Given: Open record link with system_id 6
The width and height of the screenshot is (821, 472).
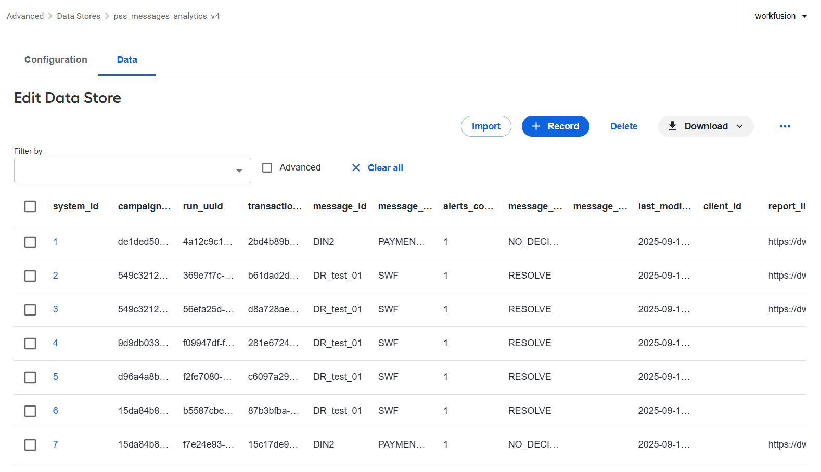Looking at the screenshot, I should point(55,411).
